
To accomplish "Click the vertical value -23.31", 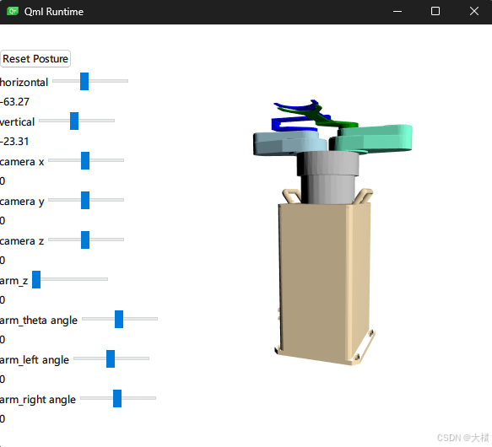I will 14,142.
